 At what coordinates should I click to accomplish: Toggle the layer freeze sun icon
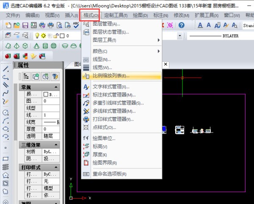[43, 36]
